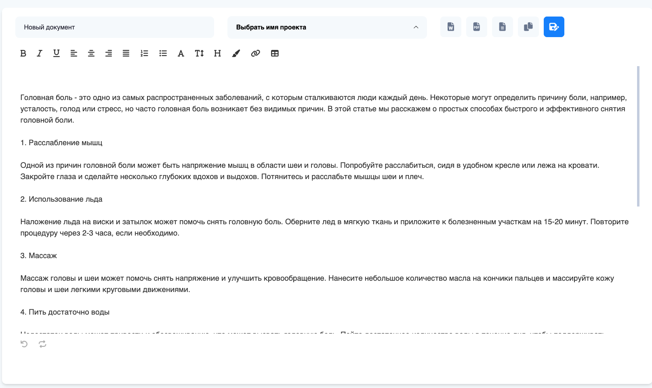Export document as PDF
The height and width of the screenshot is (388, 652).
pos(477,27)
